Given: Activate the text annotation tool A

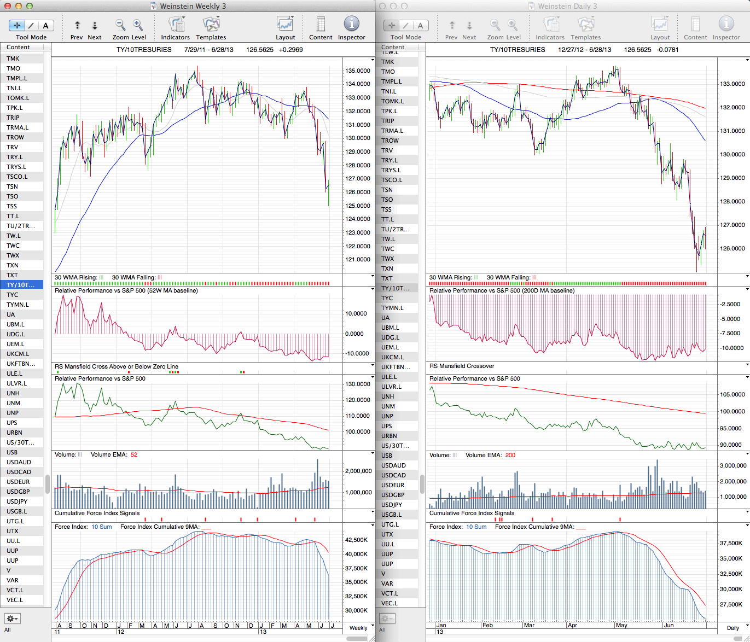Looking at the screenshot, I should [45, 25].
